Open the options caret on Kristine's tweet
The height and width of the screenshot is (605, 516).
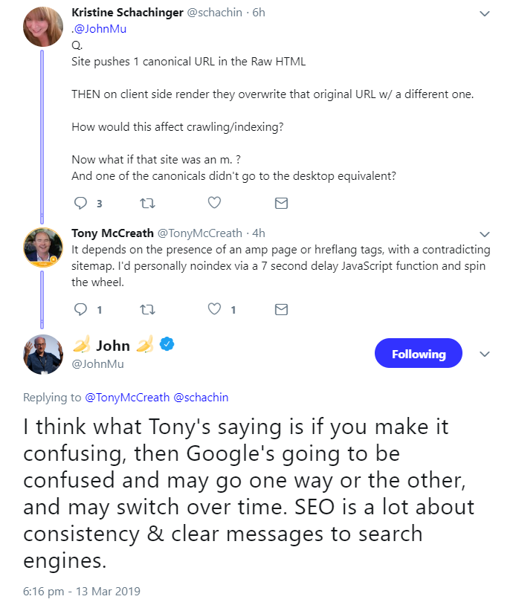(x=484, y=13)
